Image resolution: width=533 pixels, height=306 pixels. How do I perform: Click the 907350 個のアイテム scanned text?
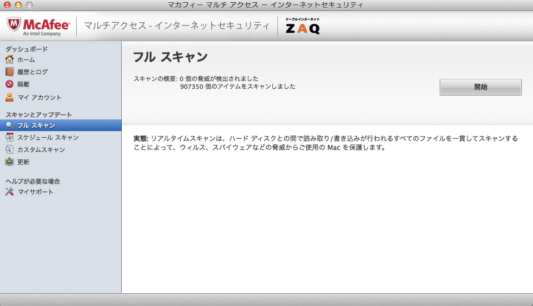238,87
